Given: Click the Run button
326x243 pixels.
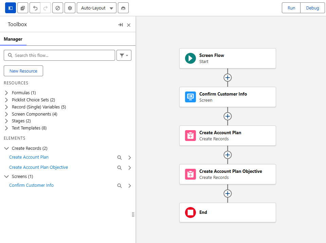Looking at the screenshot, I should 291,8.
